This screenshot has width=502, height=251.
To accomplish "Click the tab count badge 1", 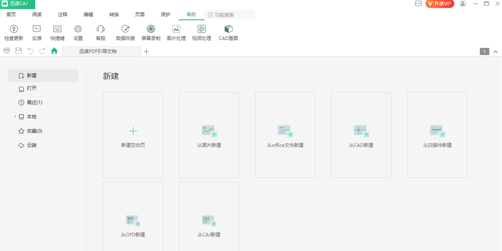I will click(484, 51).
